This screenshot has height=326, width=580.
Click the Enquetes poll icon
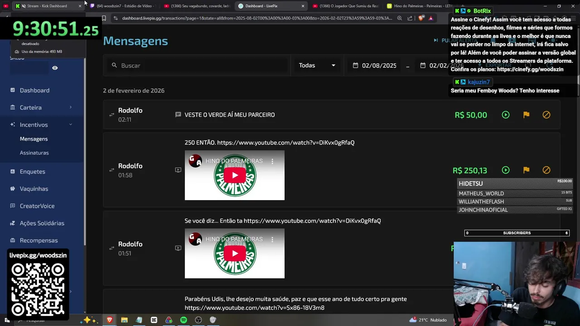click(13, 171)
